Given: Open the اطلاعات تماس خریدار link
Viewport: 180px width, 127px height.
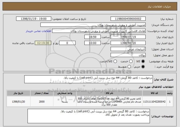Looking at the screenshot, I should pos(38,31).
